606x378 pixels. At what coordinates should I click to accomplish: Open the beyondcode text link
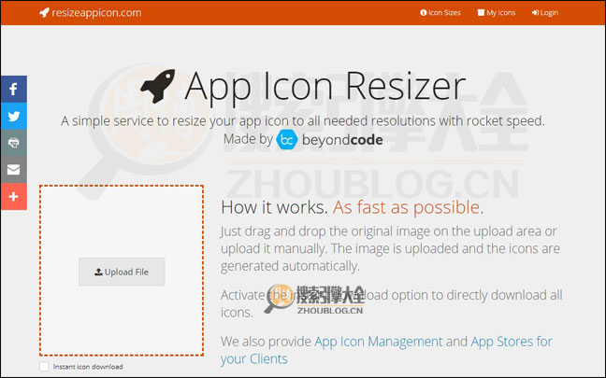pyautogui.click(x=342, y=140)
